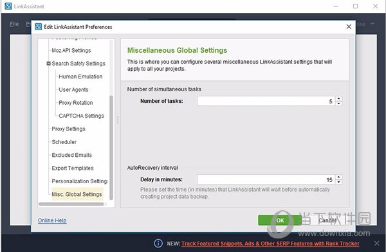This screenshot has height=252, width=386.
Task: Click the 'Number of simultaneous tasks' label
Action: point(164,89)
